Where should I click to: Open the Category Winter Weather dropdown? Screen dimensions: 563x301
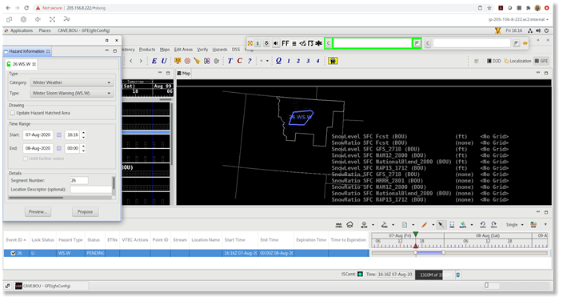72,82
